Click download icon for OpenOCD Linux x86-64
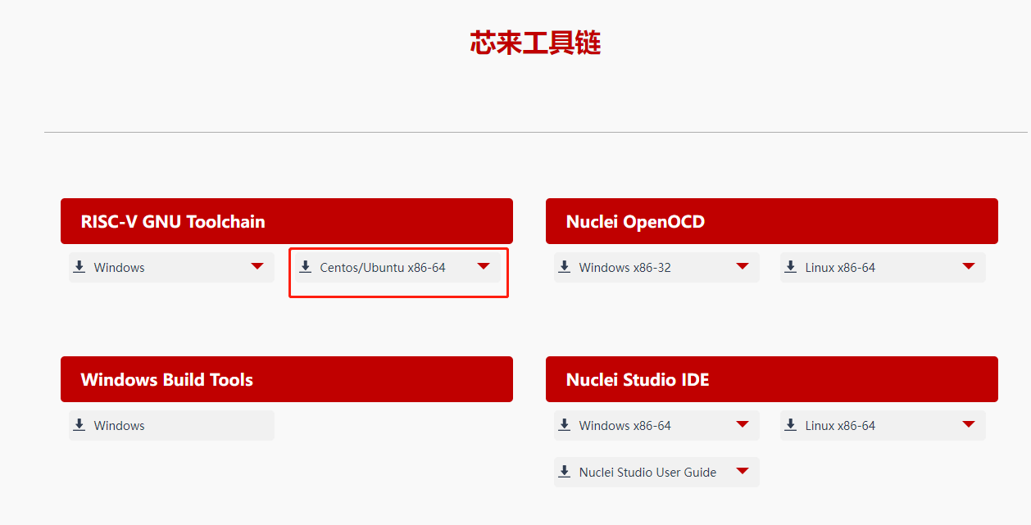This screenshot has height=525, width=1031. tap(791, 267)
